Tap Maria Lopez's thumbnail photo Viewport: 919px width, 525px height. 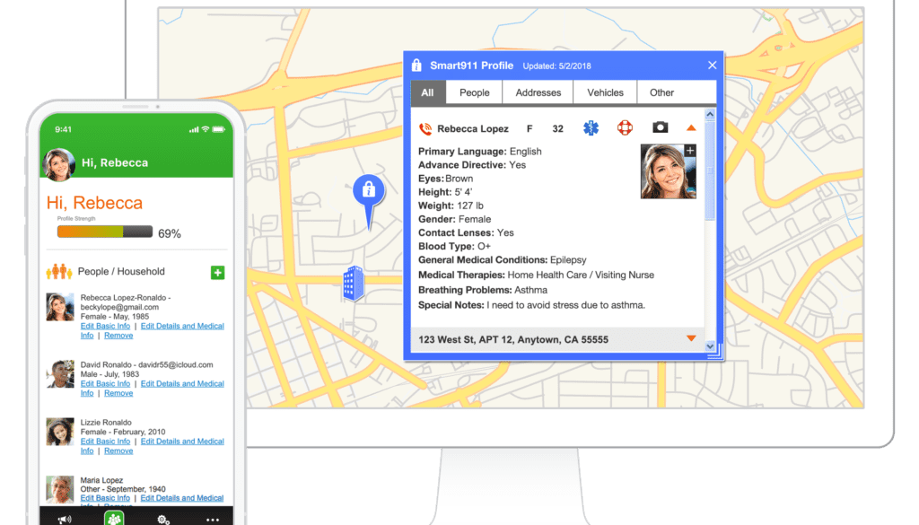pyautogui.click(x=60, y=489)
